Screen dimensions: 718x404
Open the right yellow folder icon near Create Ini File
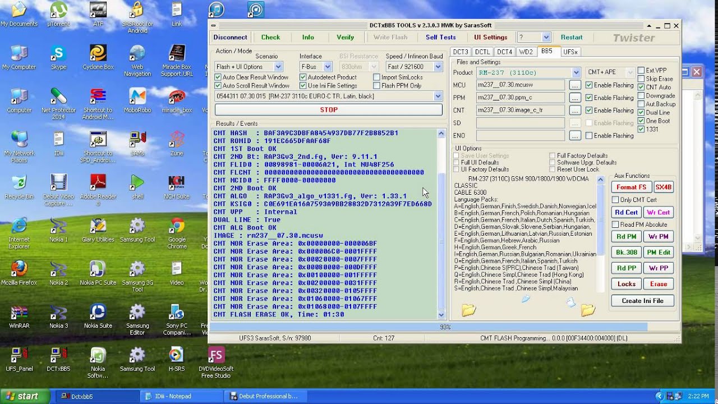[x=588, y=310]
